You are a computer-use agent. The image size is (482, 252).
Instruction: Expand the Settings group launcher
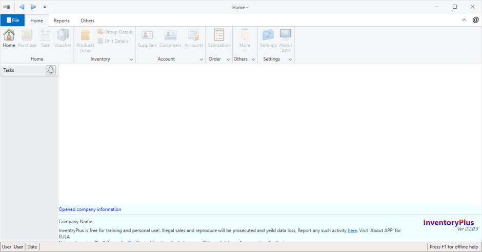coord(290,60)
